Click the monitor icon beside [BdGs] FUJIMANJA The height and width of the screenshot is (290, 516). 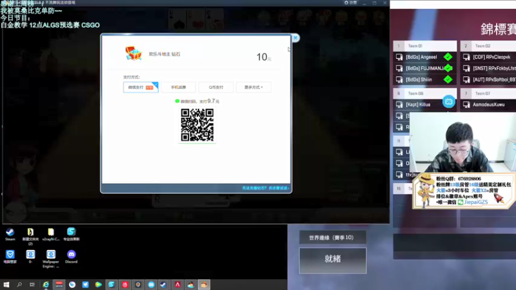pyautogui.click(x=399, y=68)
